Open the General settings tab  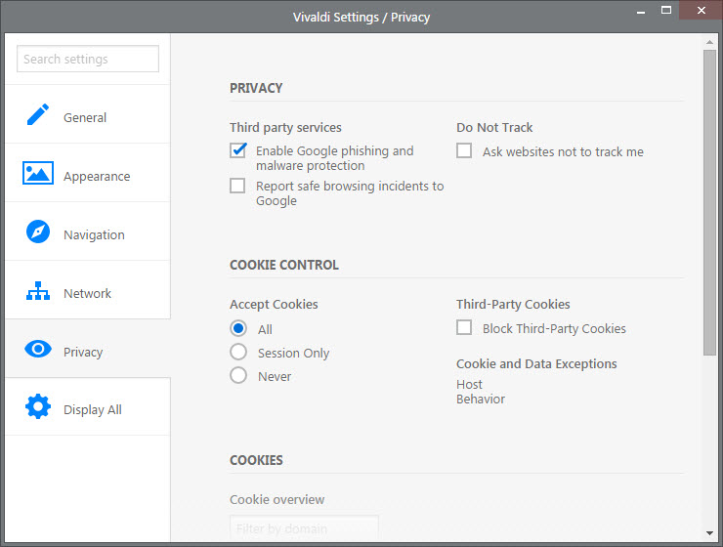coord(88,114)
